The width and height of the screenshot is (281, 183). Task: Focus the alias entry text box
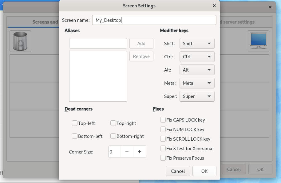pyautogui.click(x=98, y=43)
